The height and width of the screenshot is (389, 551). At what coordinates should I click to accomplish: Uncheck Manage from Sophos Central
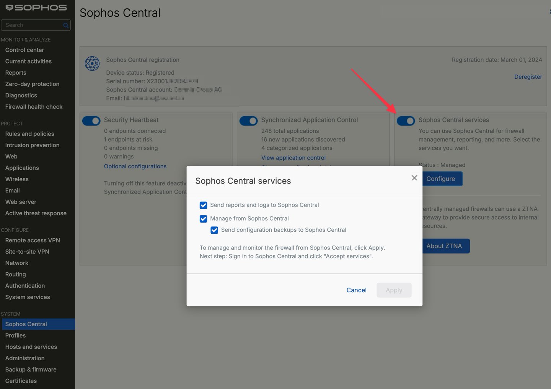click(x=204, y=219)
